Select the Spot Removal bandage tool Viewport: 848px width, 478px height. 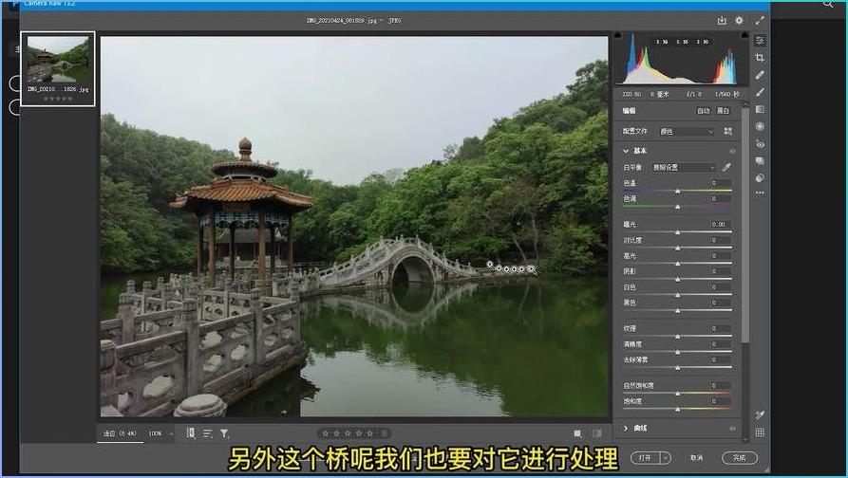pyautogui.click(x=760, y=75)
